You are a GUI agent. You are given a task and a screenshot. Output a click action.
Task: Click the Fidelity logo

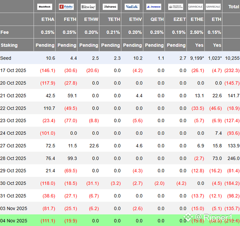click(x=66, y=7)
